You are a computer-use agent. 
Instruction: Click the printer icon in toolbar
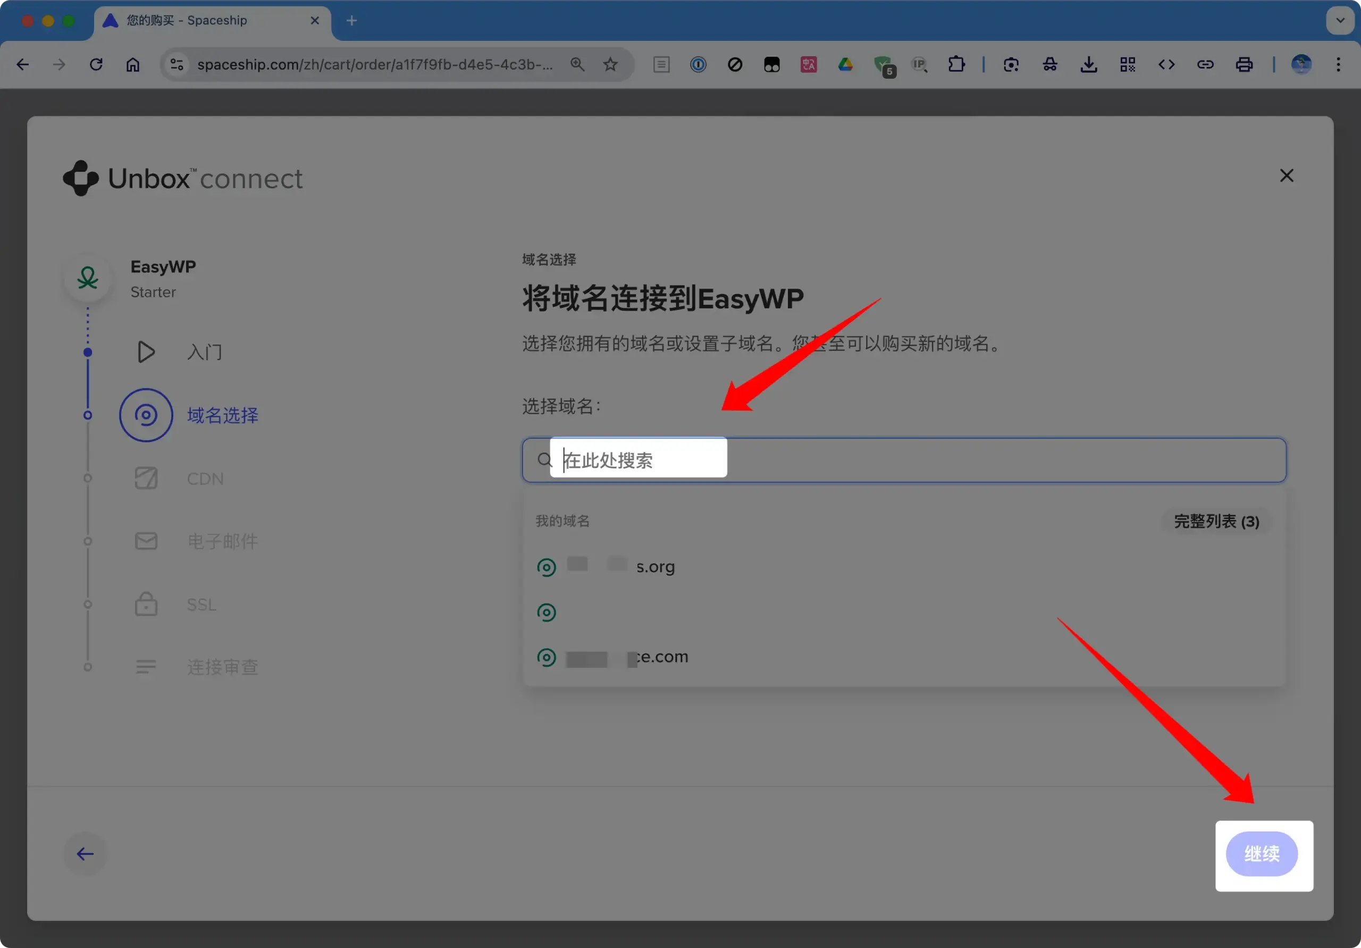1244,64
